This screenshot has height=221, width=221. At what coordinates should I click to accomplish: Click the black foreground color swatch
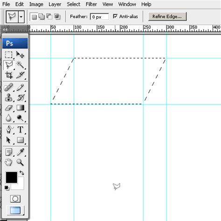12,177
